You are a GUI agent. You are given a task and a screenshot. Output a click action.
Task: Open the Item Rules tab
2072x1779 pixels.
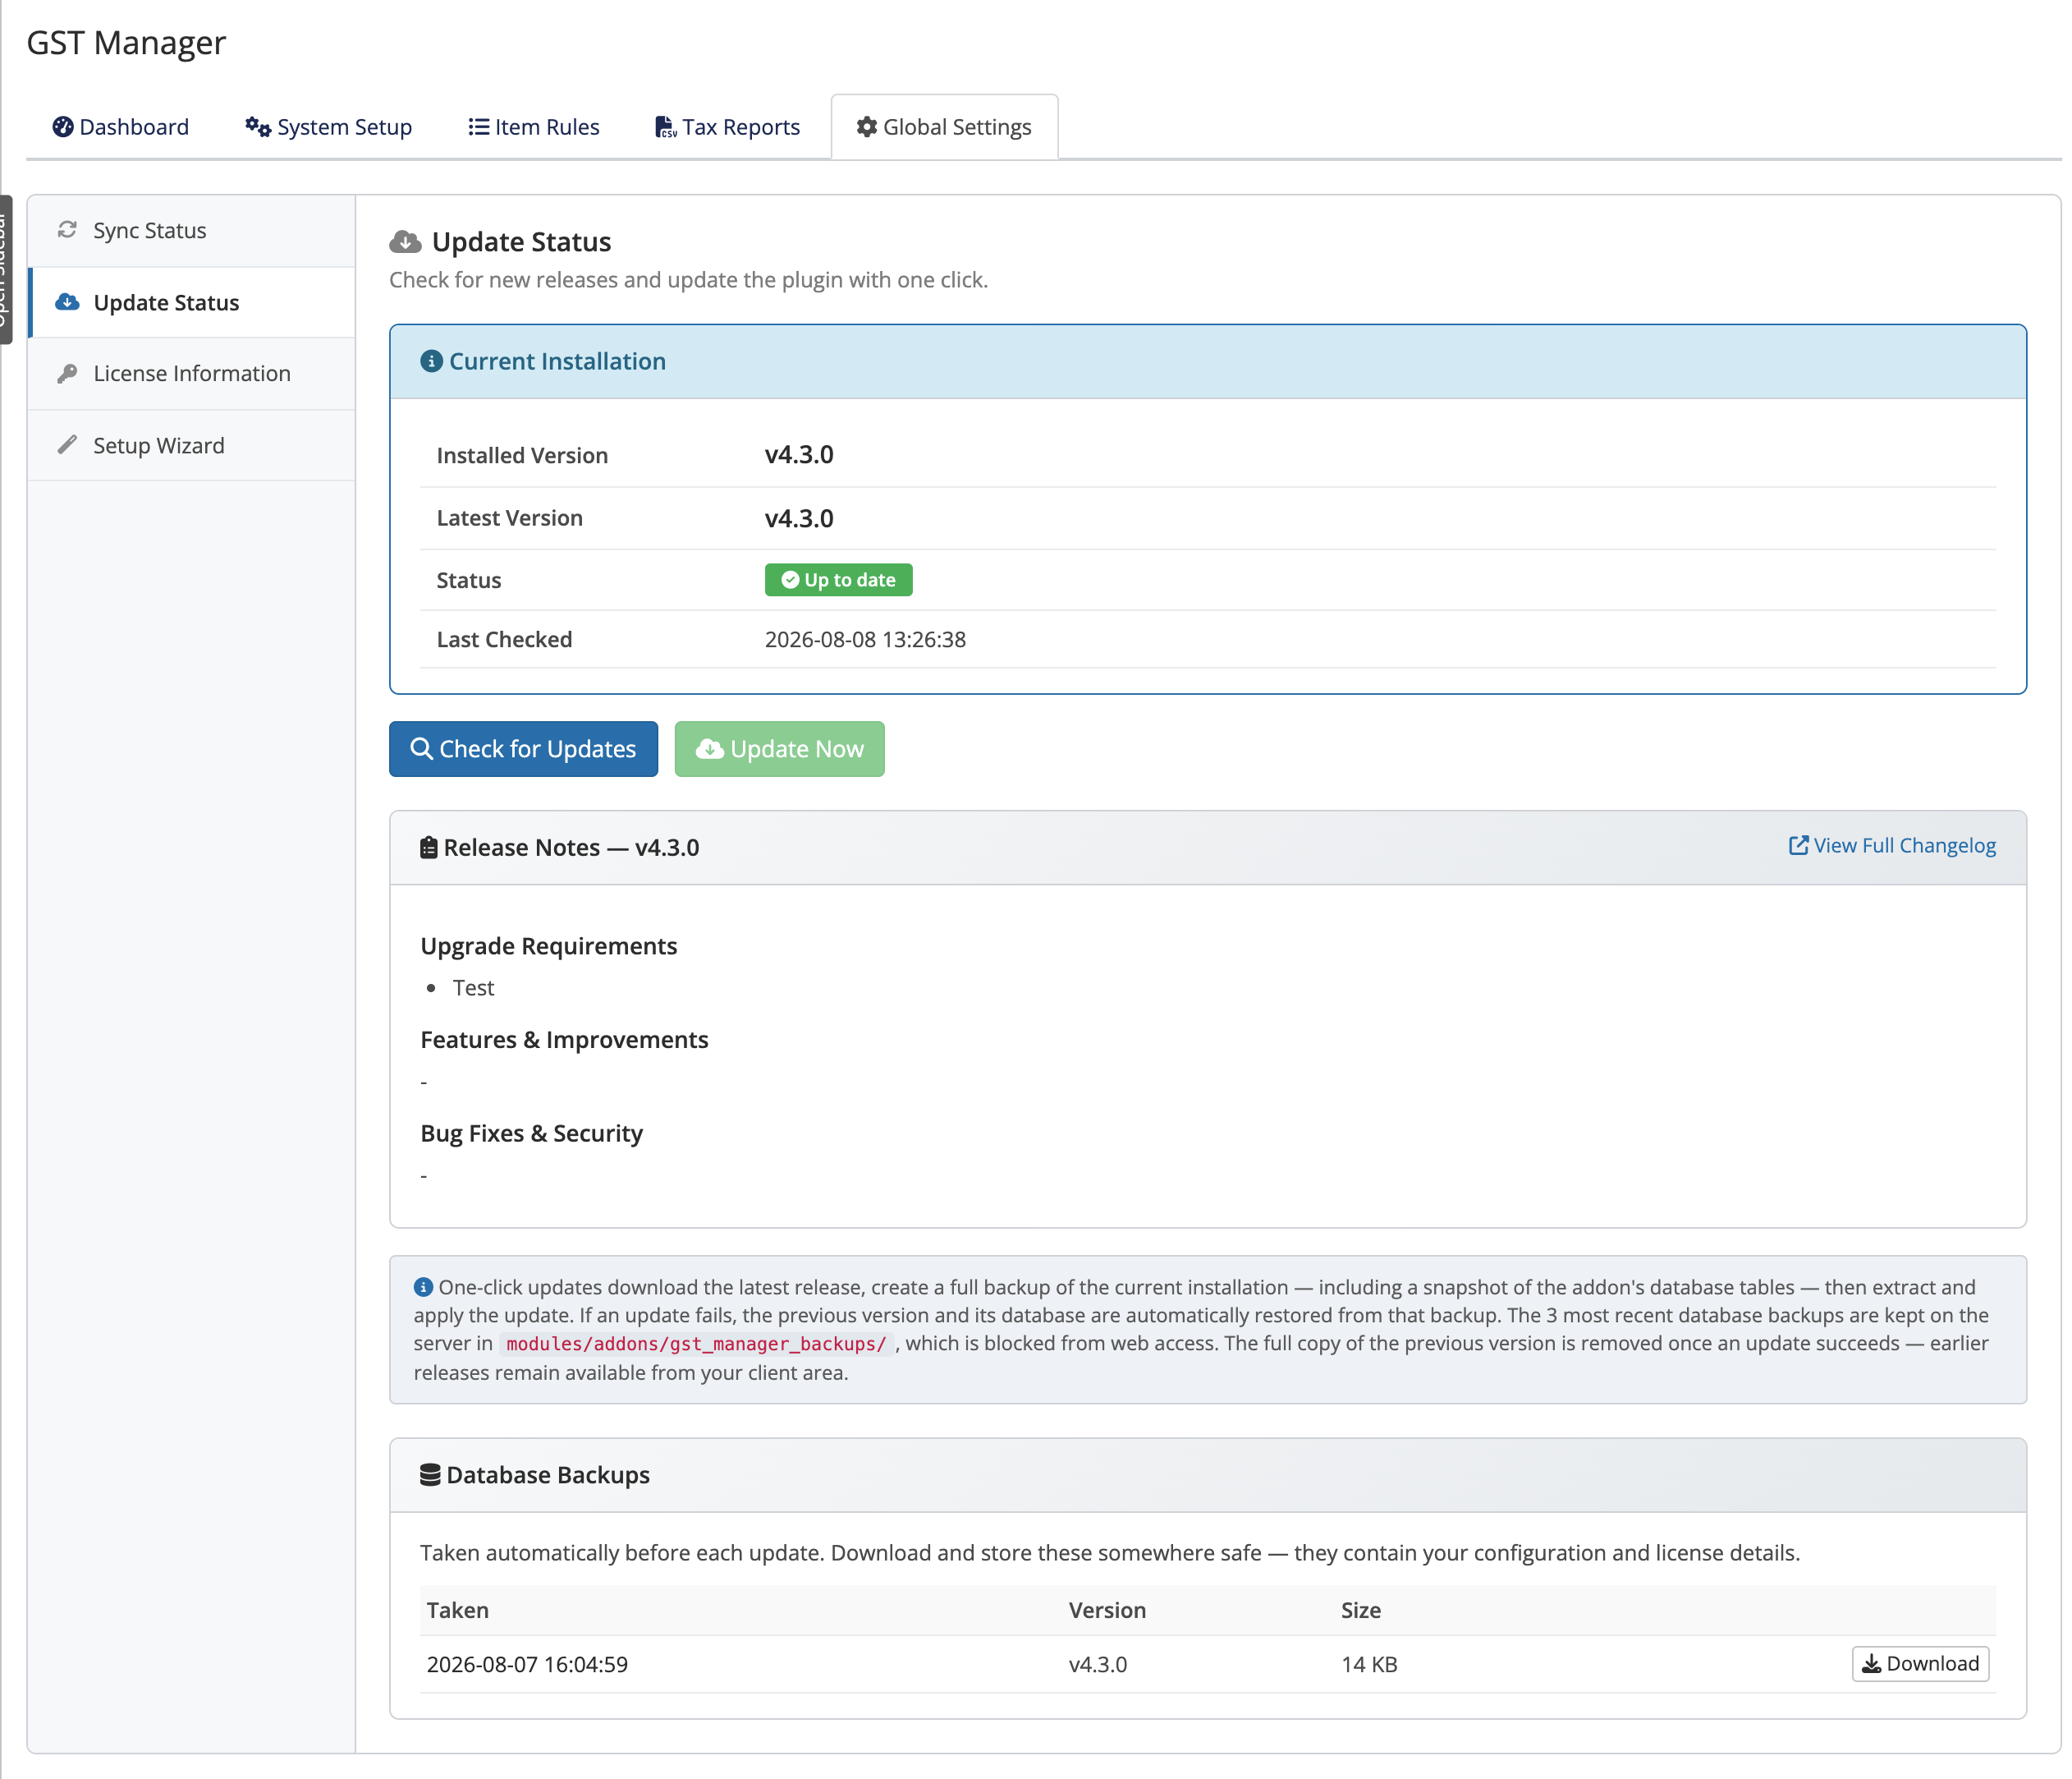coord(534,127)
